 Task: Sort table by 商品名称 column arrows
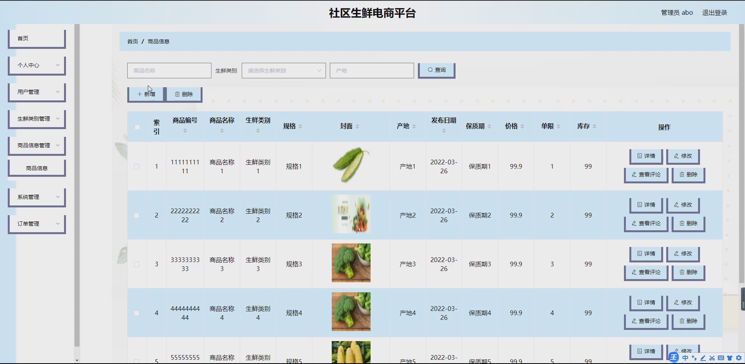point(222,131)
